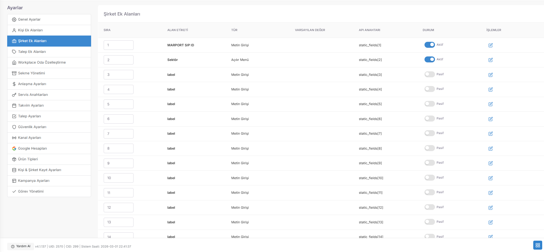The height and width of the screenshot is (252, 544).
Task: Click the Sektör field label
Action: pyautogui.click(x=172, y=60)
